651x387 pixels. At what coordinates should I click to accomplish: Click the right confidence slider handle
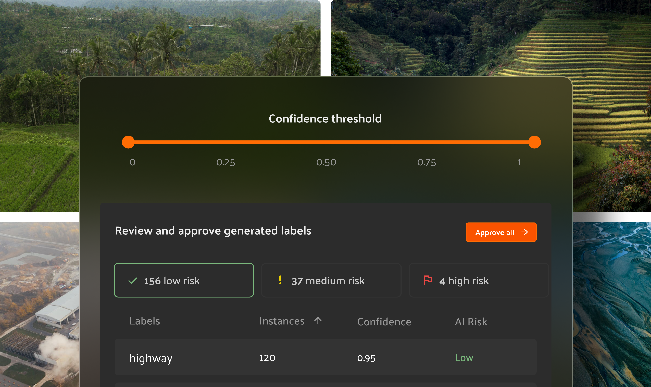coord(534,142)
